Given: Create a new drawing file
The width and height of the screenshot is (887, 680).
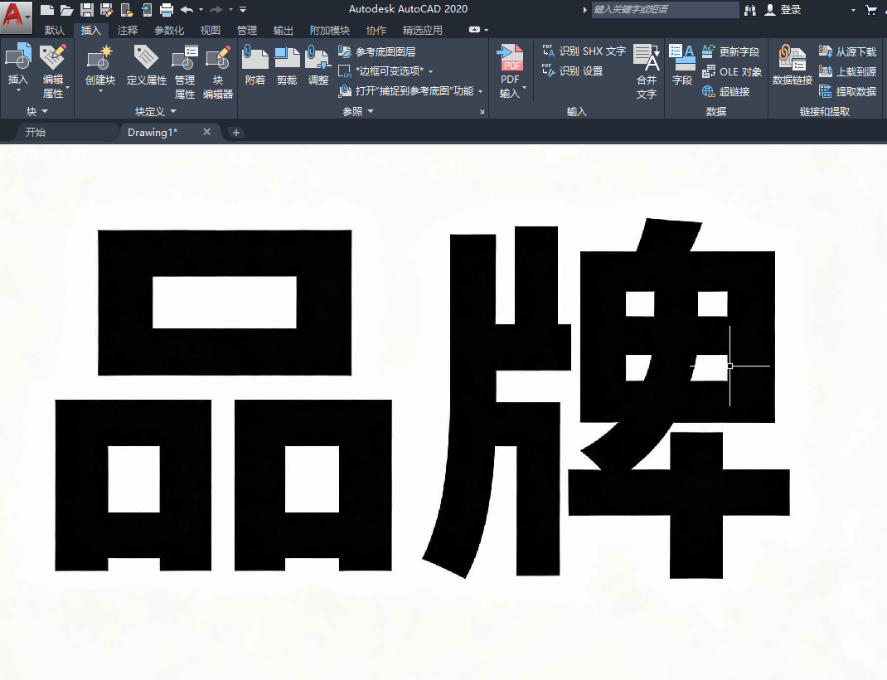Looking at the screenshot, I should point(47,10).
